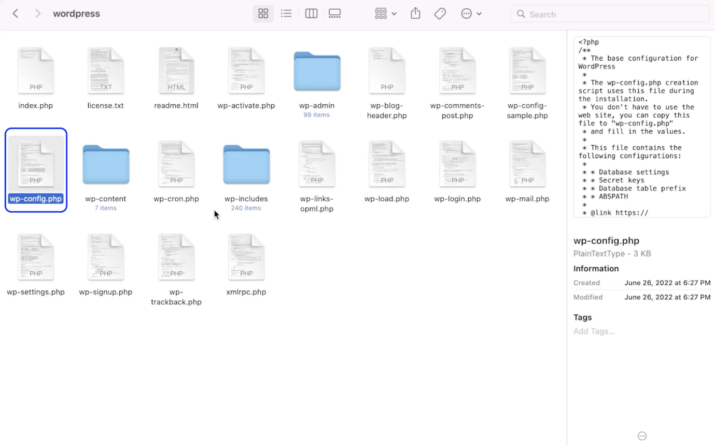This screenshot has width=715, height=445.
Task: Switch to icon grid view
Action: pos(263,13)
